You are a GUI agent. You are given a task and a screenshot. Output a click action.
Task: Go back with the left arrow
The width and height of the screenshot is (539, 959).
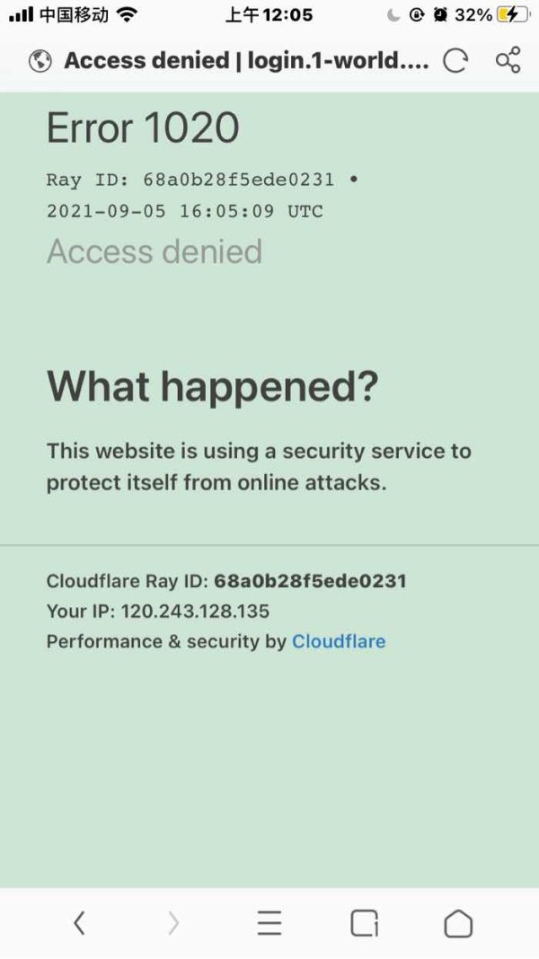(79, 923)
